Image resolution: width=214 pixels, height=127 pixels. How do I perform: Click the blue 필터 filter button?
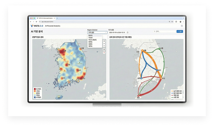coord(180,31)
